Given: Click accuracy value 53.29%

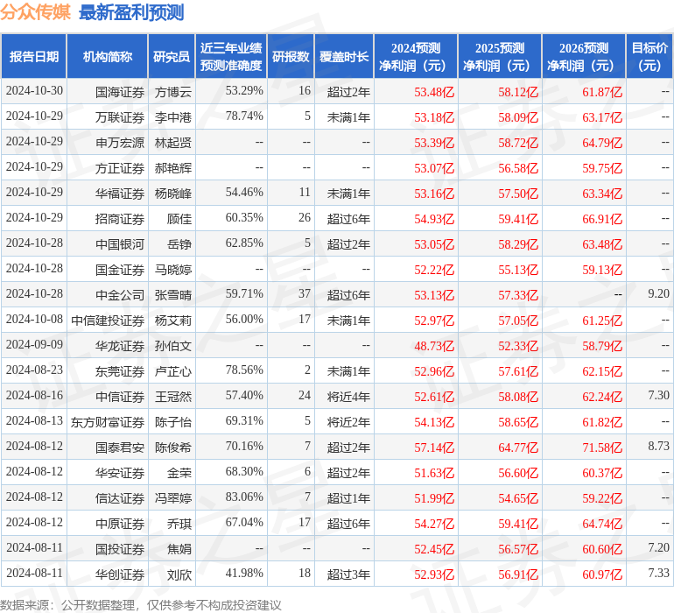Looking at the screenshot, I should click(x=244, y=91).
